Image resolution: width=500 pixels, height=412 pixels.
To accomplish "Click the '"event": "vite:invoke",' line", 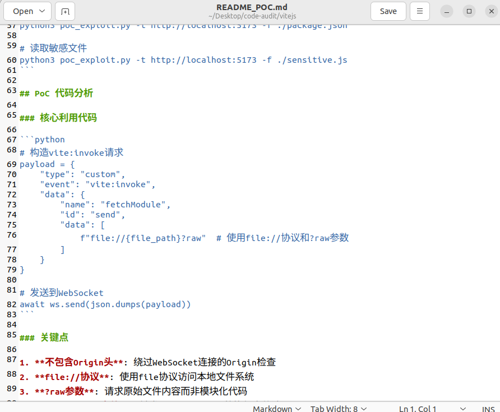I will (98, 184).
